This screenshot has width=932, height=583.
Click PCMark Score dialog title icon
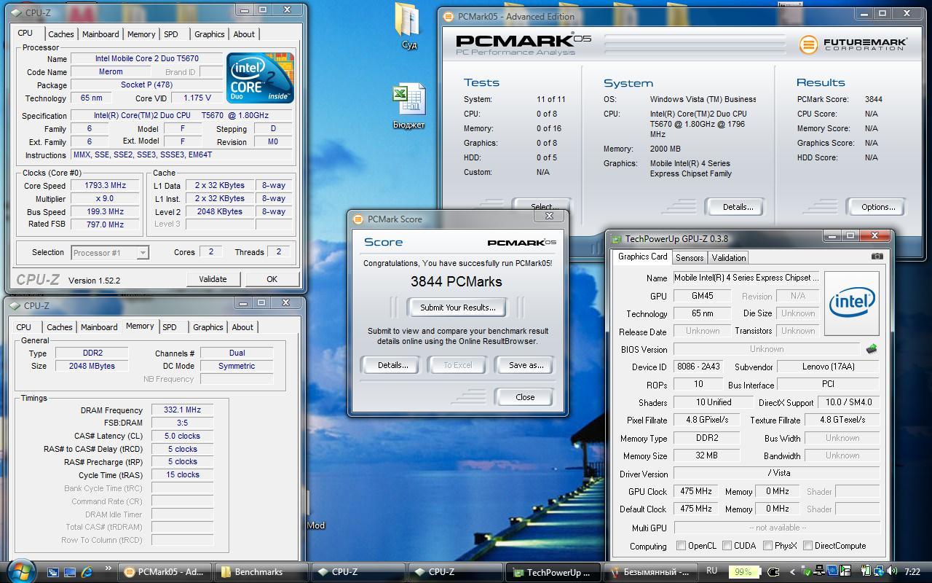point(358,219)
